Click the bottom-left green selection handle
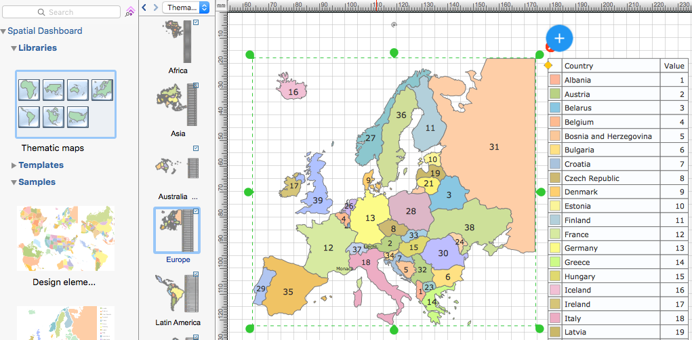 click(250, 328)
